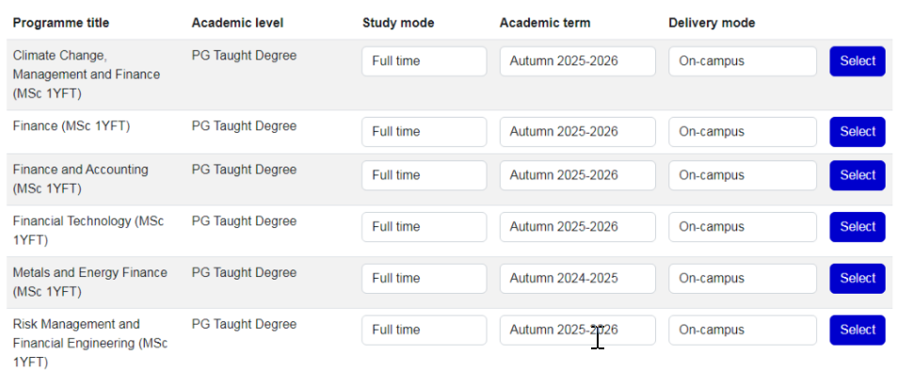The width and height of the screenshot is (897, 371).
Task: Select the Metals and Energy Finance programme
Action: [857, 279]
